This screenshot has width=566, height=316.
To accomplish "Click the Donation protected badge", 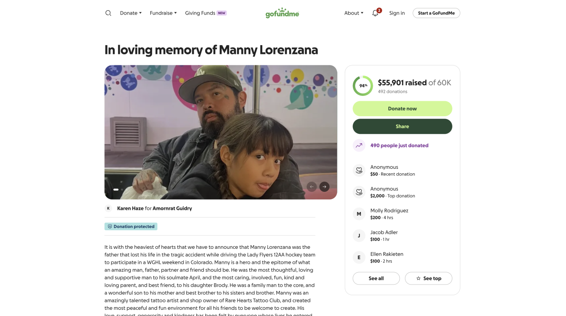I will (131, 226).
